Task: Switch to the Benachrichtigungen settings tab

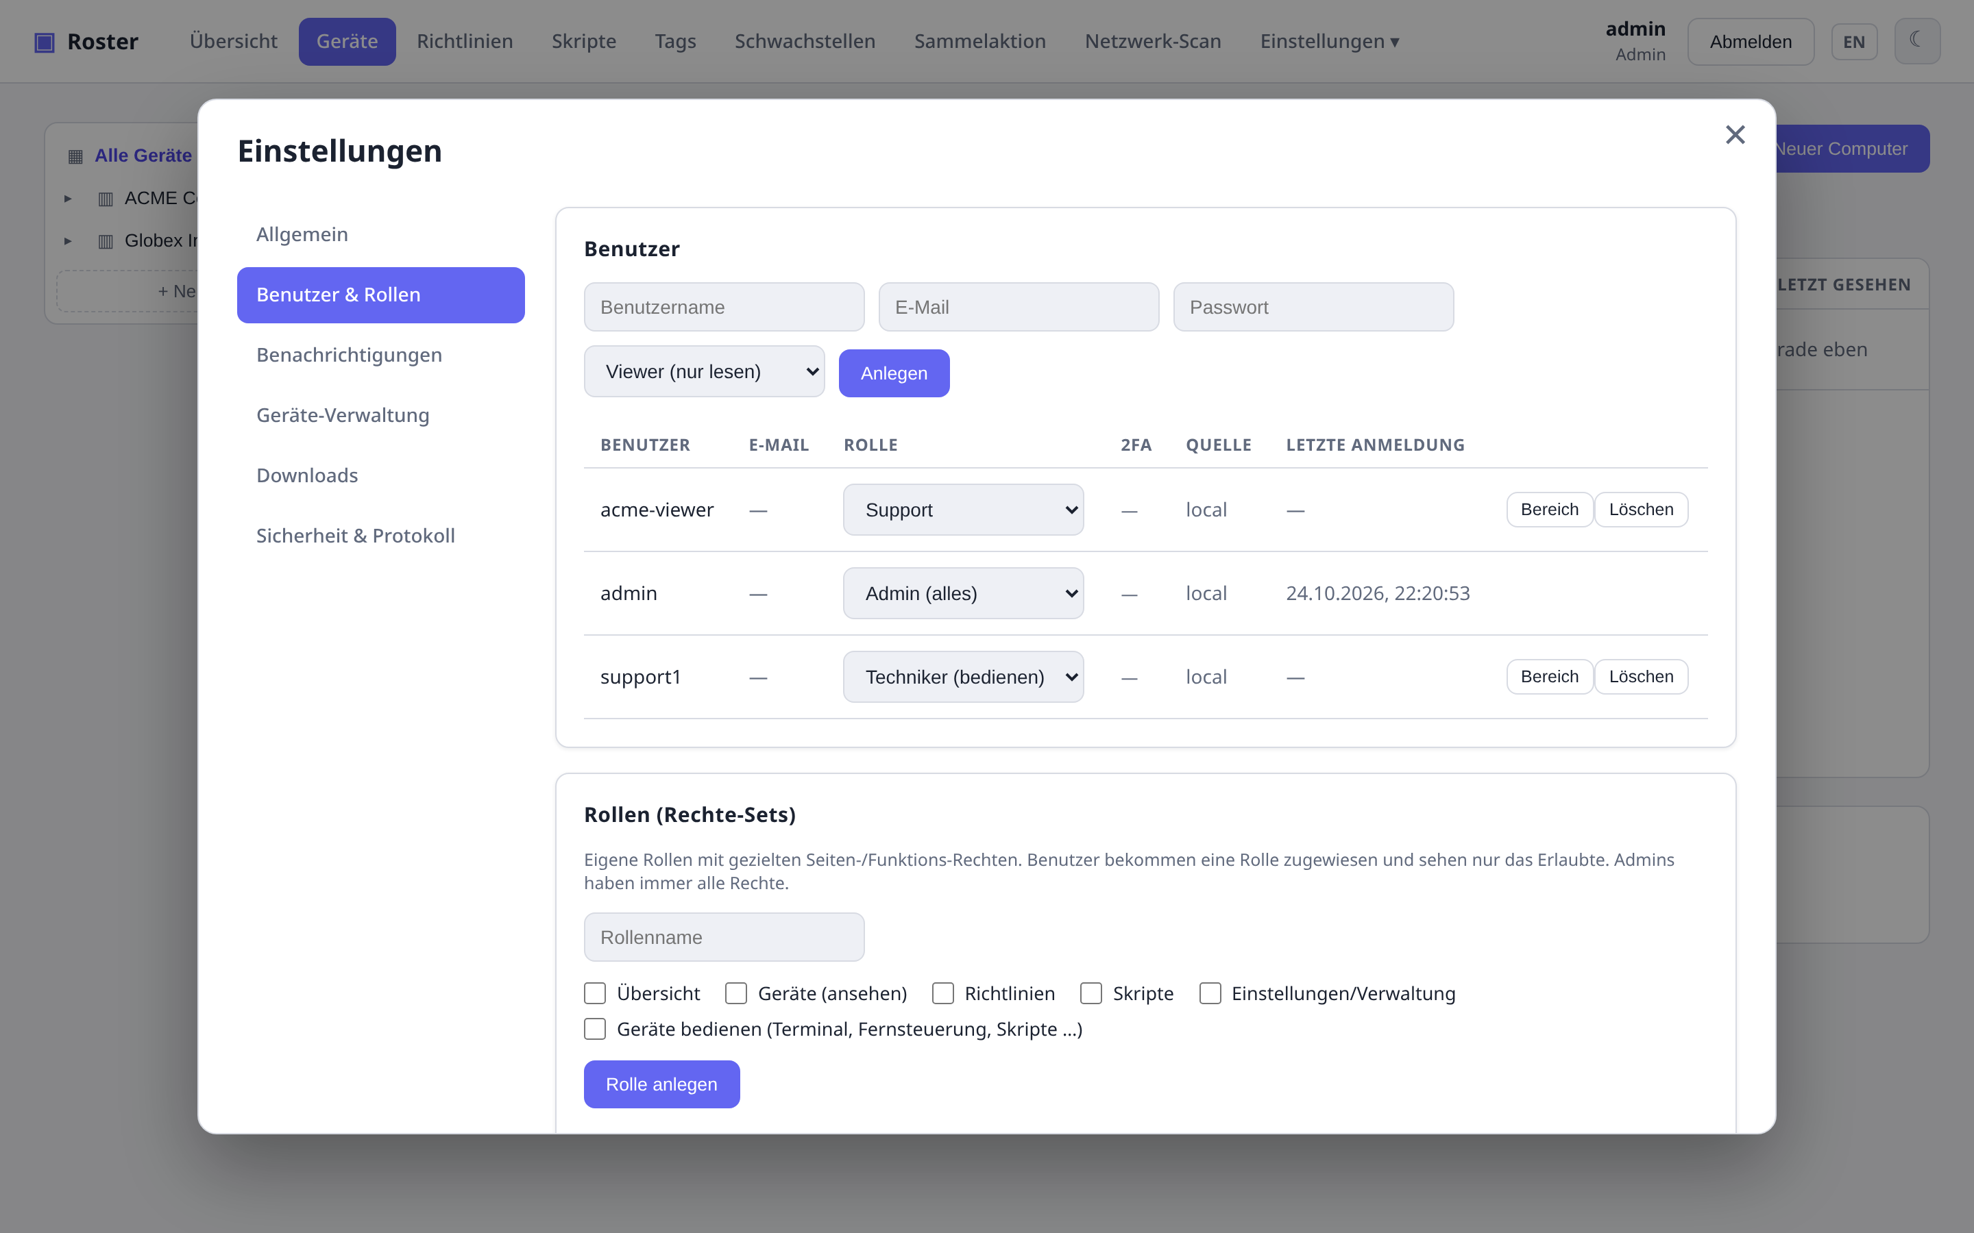Action: coord(381,356)
